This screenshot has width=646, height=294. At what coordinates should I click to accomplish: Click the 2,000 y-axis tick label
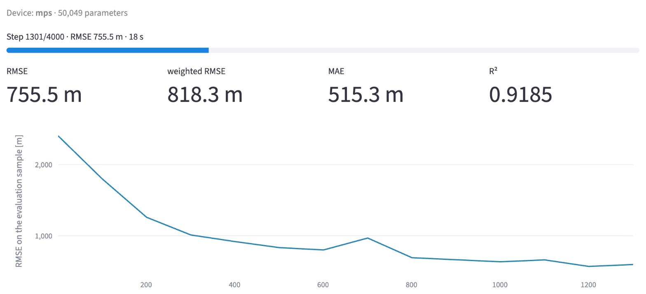[44, 164]
